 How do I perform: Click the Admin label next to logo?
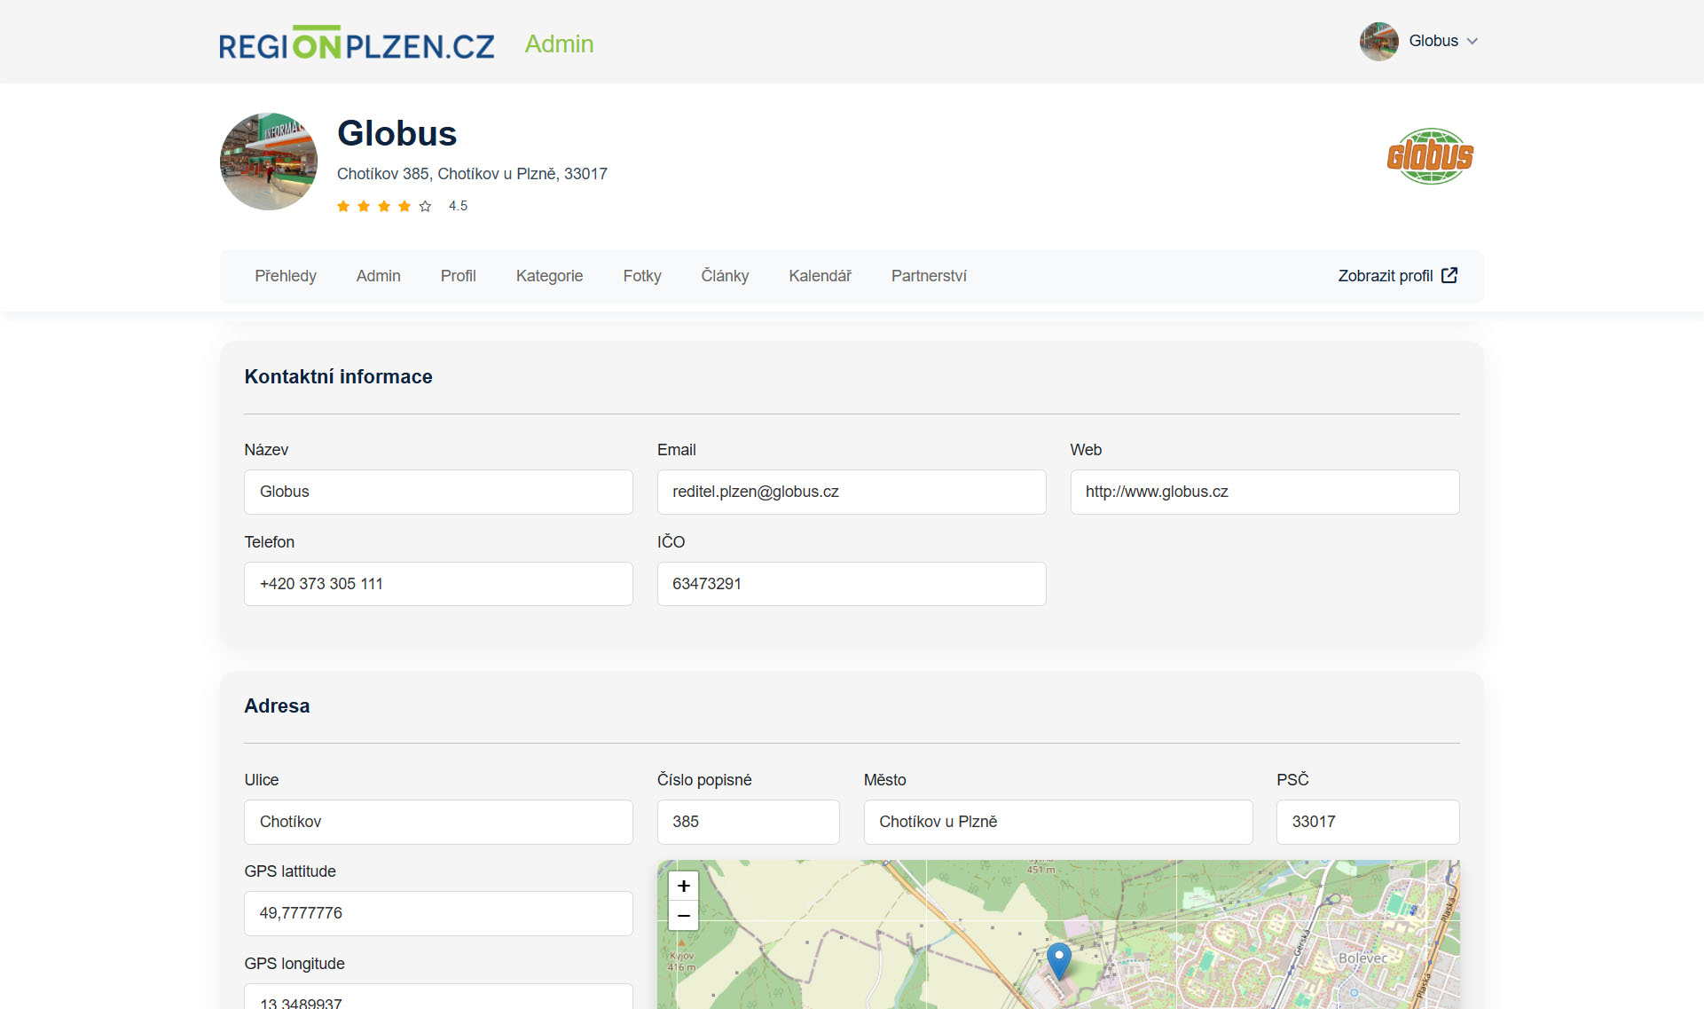click(559, 43)
